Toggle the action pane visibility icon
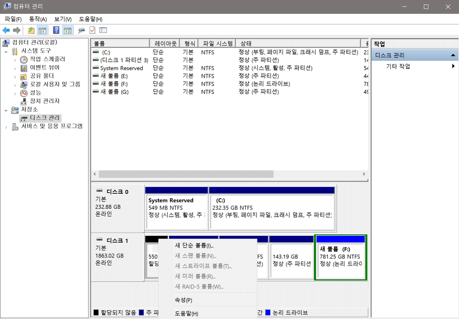 [x=68, y=30]
